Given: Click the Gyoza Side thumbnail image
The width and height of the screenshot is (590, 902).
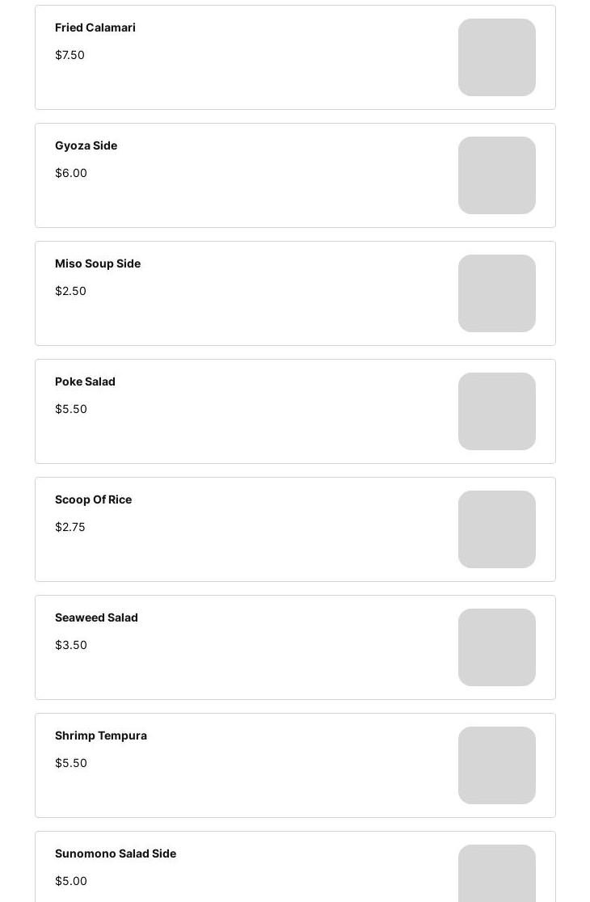Looking at the screenshot, I should click(x=496, y=175).
